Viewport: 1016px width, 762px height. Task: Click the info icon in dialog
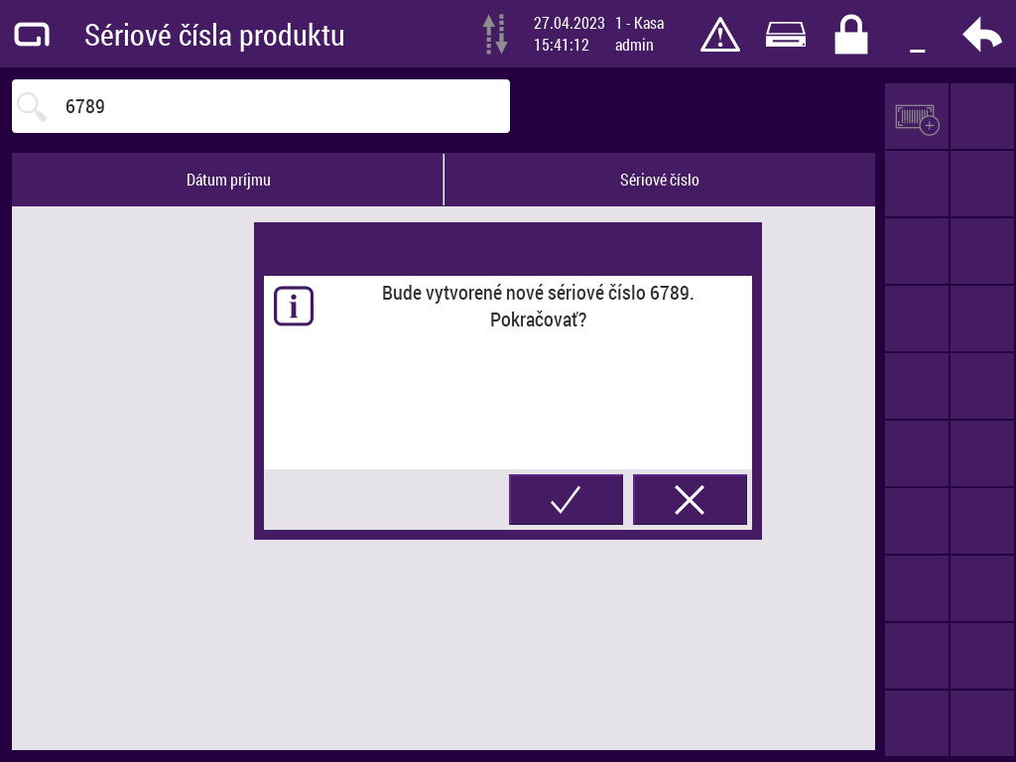click(x=294, y=307)
